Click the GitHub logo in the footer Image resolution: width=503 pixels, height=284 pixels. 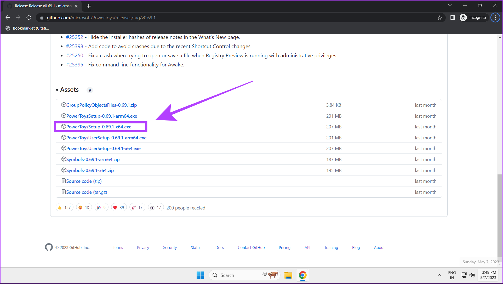coord(49,247)
